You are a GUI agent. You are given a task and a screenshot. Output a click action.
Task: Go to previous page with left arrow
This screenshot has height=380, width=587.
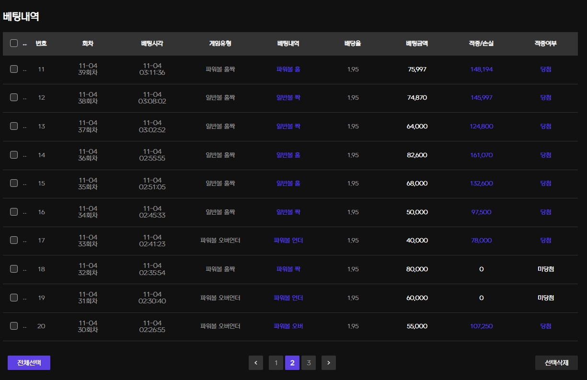tap(255, 363)
